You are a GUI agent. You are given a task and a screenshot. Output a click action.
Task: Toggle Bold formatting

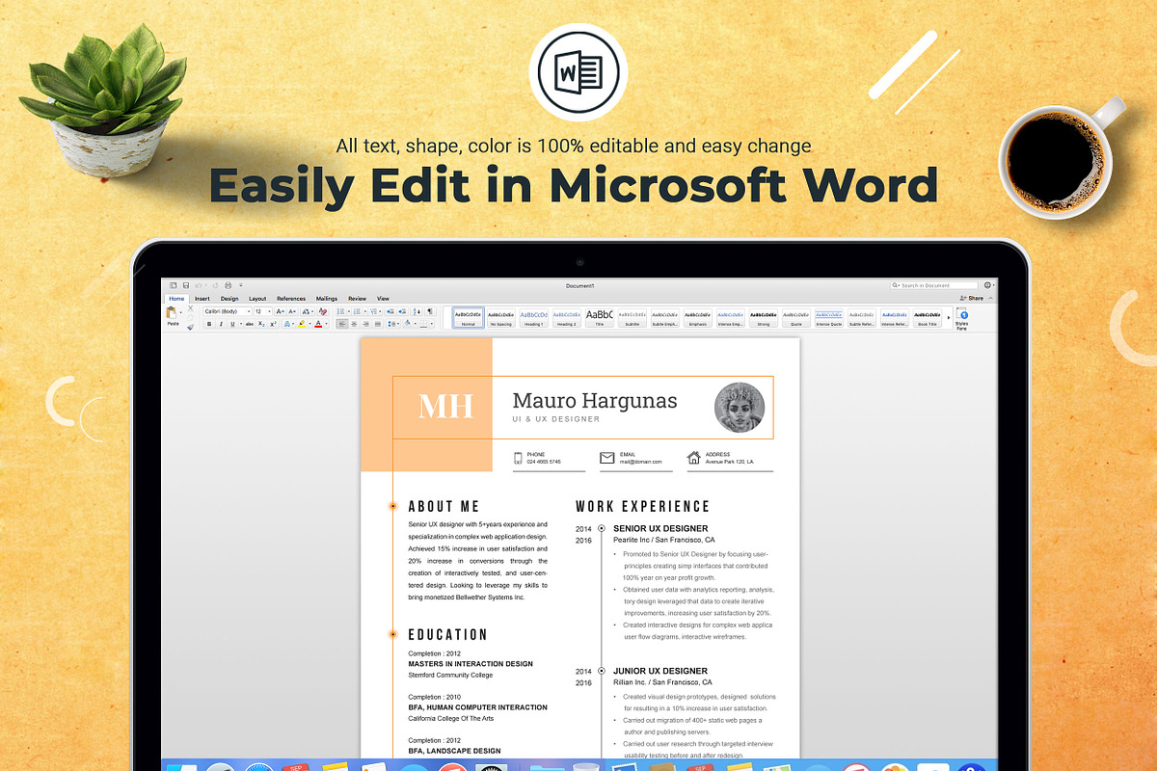209,324
